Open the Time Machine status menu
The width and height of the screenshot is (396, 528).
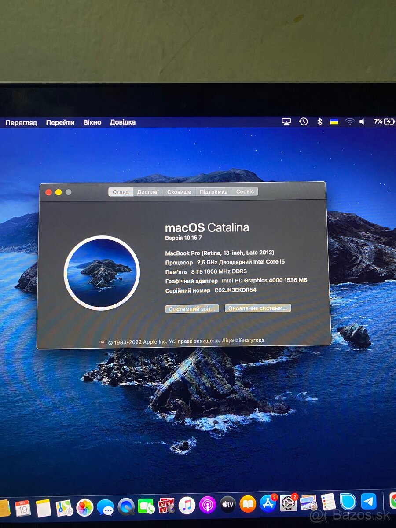[304, 122]
